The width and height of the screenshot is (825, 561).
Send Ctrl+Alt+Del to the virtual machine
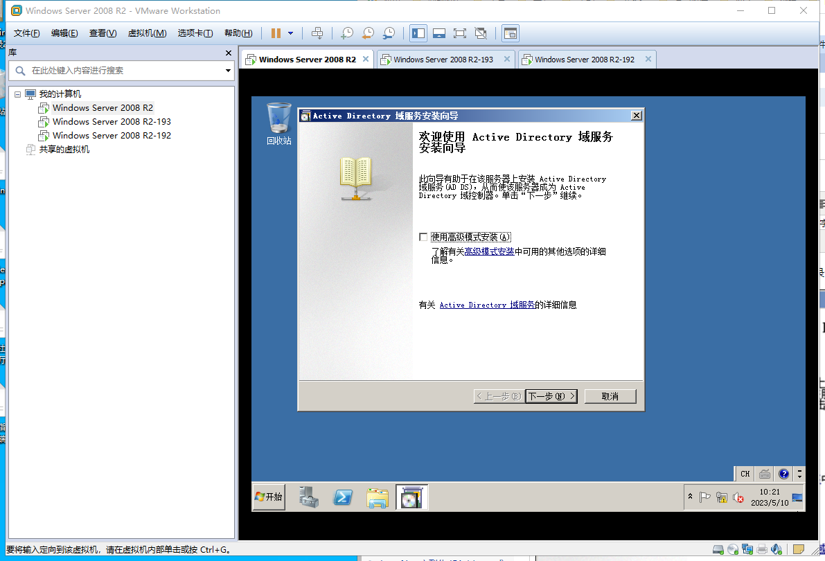[x=317, y=33]
